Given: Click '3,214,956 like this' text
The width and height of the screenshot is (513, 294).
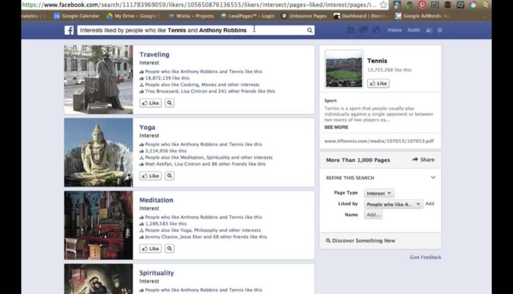Looking at the screenshot, I should [166, 151].
